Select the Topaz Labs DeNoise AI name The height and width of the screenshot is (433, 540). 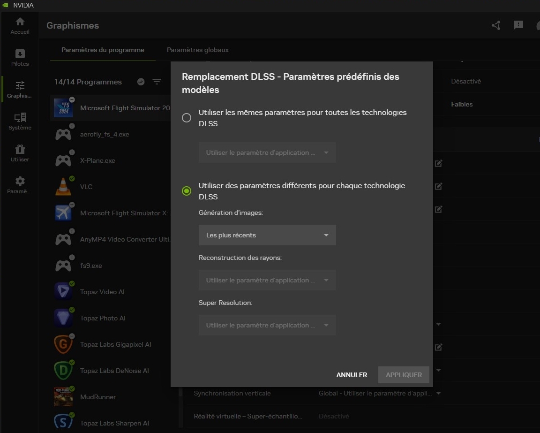114,371
